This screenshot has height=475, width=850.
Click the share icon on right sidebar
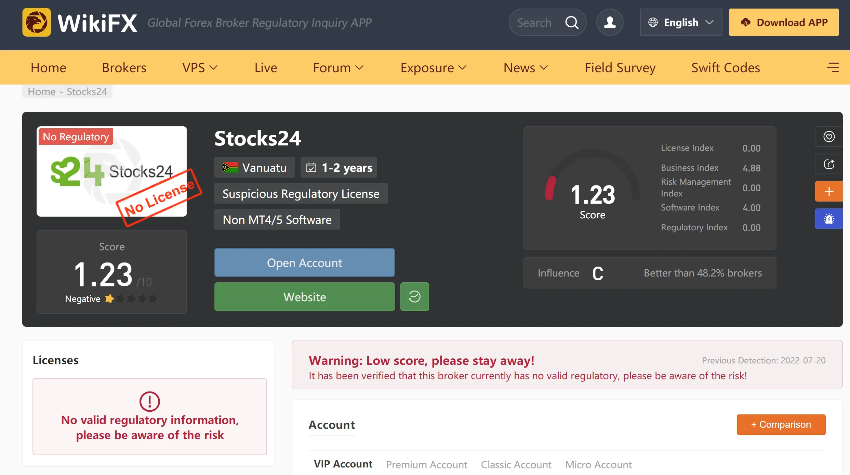click(829, 164)
